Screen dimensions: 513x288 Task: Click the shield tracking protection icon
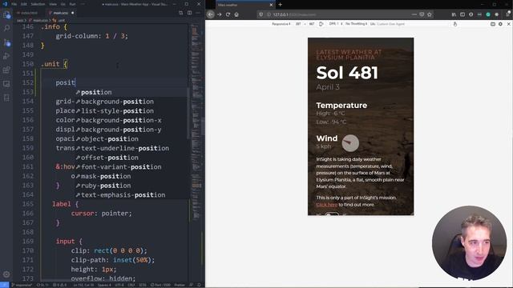coord(261,14)
